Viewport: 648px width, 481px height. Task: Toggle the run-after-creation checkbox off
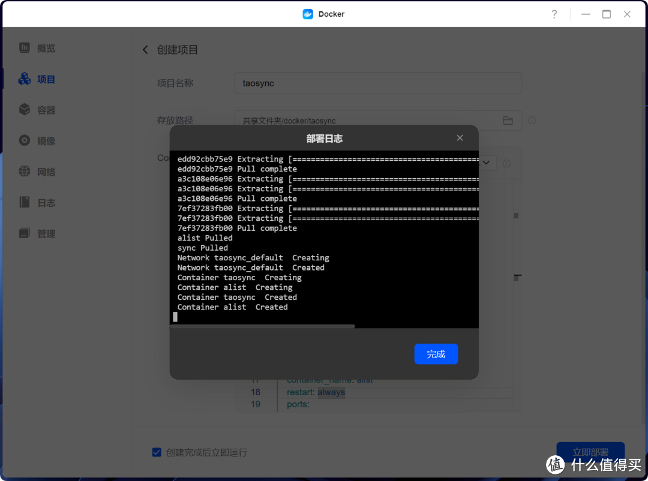click(157, 452)
